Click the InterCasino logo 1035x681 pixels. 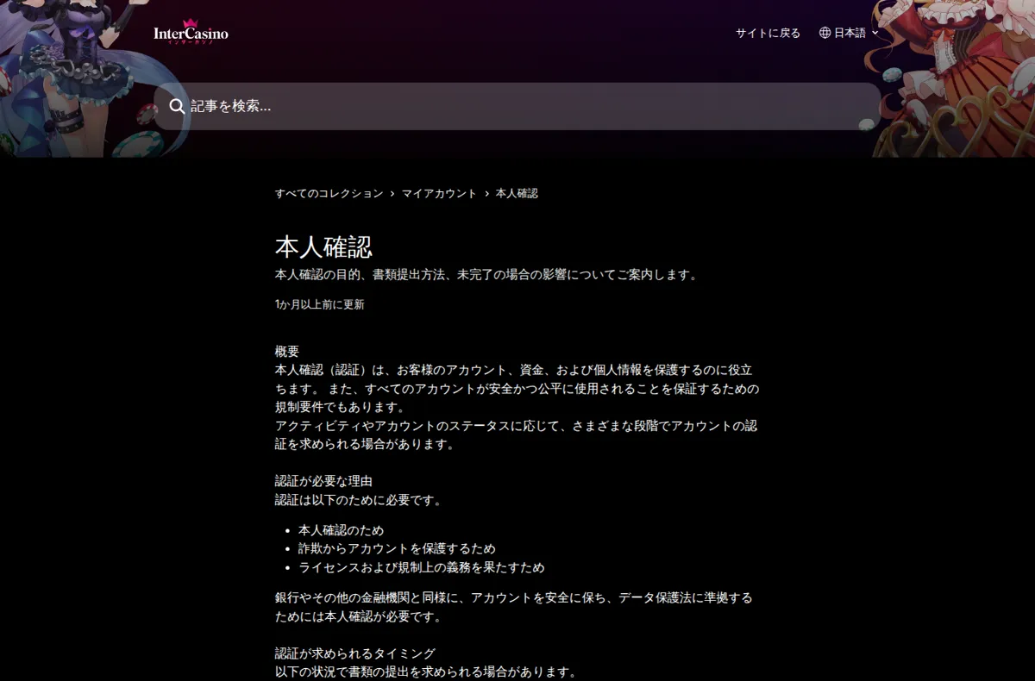tap(191, 33)
